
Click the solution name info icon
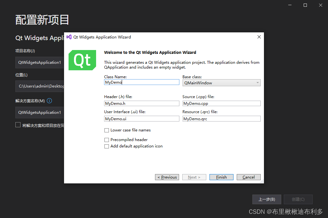49,101
